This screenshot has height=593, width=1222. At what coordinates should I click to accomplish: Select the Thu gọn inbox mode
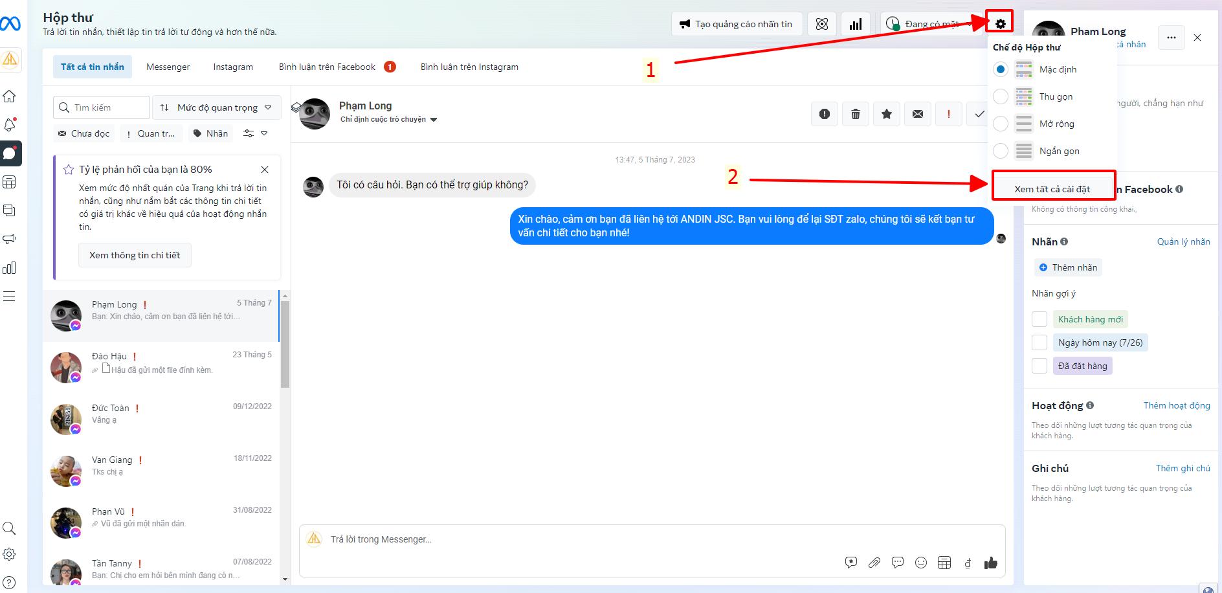[x=1001, y=96]
